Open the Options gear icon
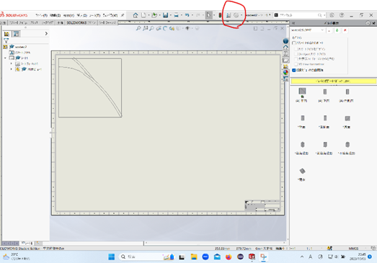Viewport: 377px width, 263px height. click(x=236, y=15)
